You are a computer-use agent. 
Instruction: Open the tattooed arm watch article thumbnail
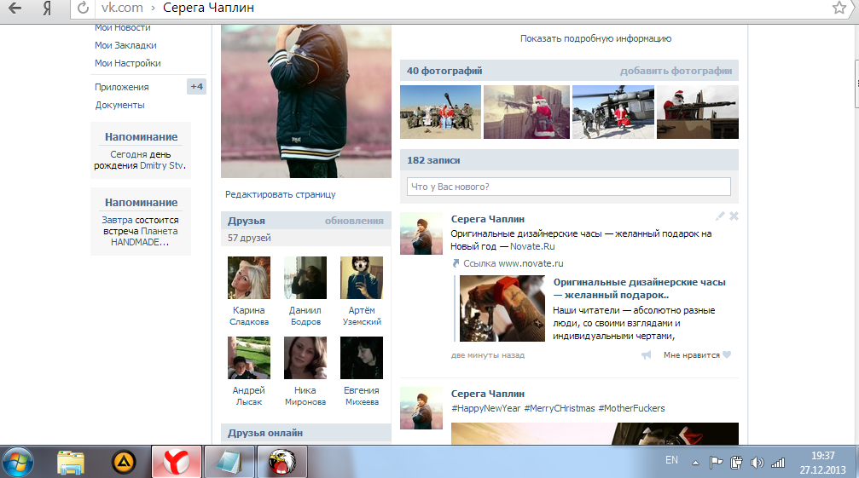click(502, 308)
